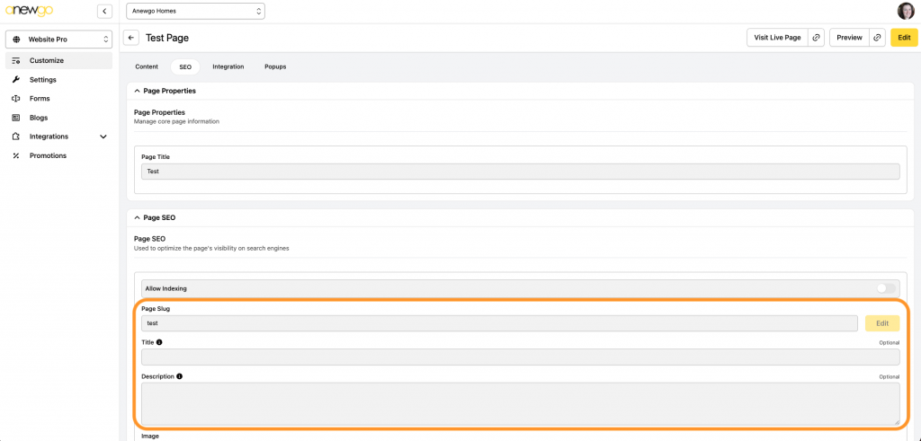Open the Anewgo Homes selector dropdown
Screen dimensions: 921x441
point(195,12)
